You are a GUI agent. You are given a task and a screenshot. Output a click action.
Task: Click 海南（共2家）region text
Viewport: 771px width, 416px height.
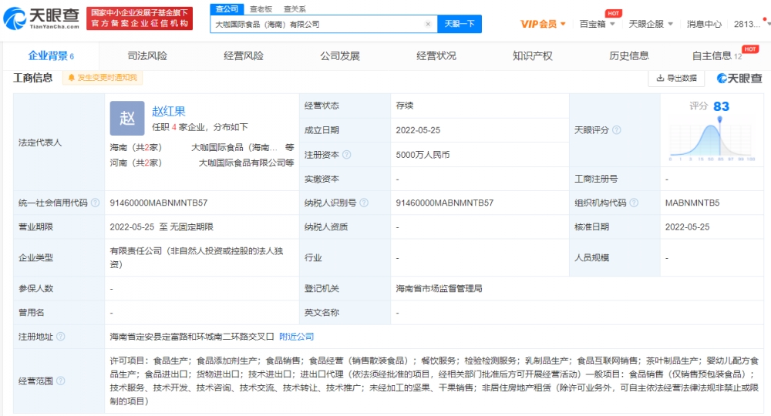136,147
